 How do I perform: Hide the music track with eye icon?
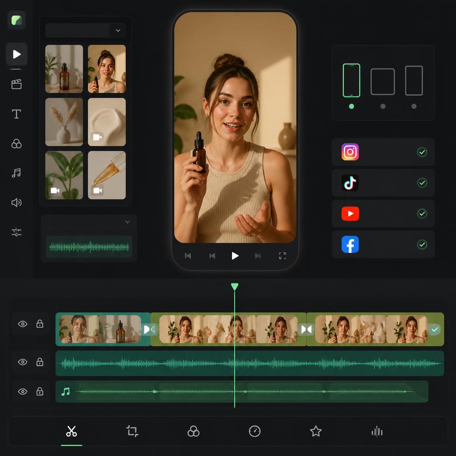point(23,391)
